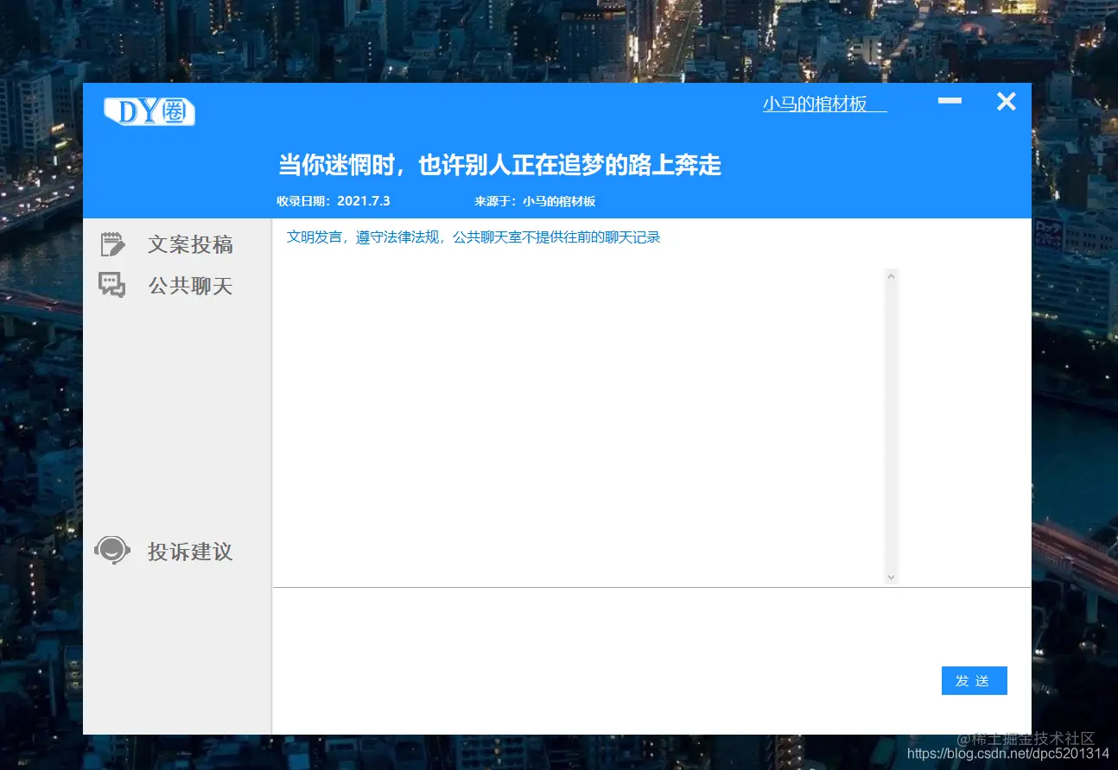
Task: Click the 收录日期 2021.7.3 label
Action: point(333,201)
